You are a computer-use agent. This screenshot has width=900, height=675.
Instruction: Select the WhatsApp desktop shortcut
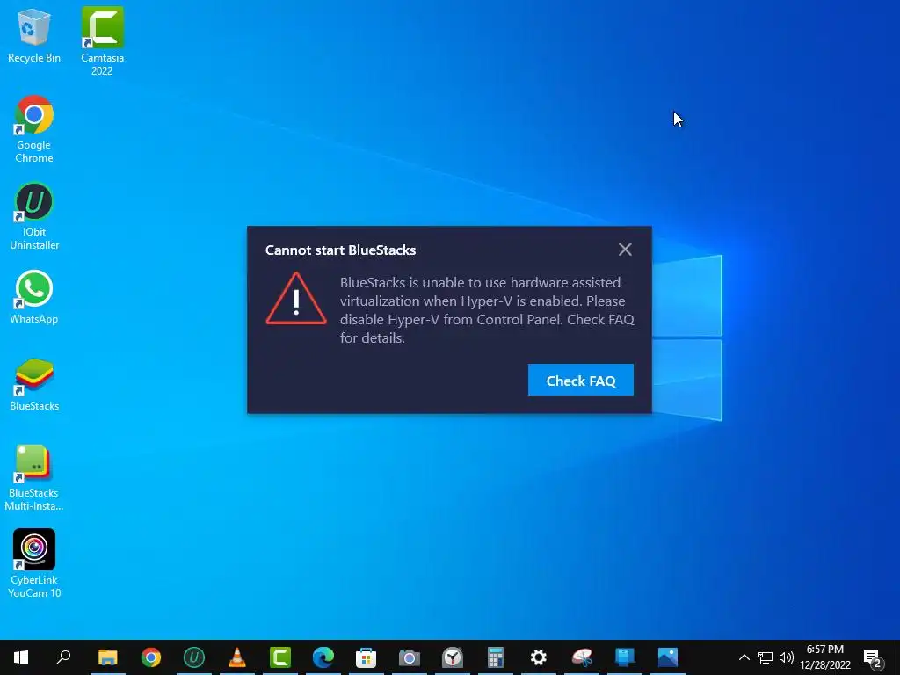coord(34,297)
